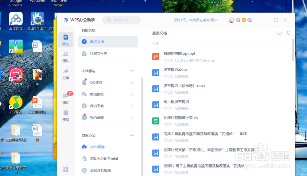Viewport: 307px width, 176px height.
Task: Open the 分享 sidebar tab
Action: click(66, 74)
